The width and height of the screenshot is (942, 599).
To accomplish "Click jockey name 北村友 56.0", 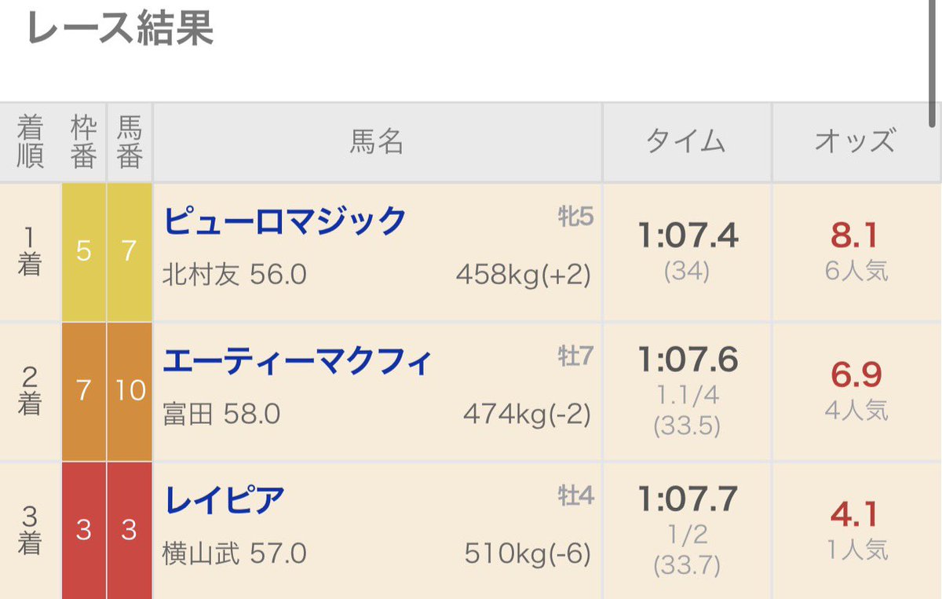I will click(x=234, y=276).
